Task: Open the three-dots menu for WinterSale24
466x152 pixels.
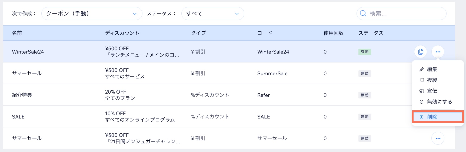Action: coord(438,52)
